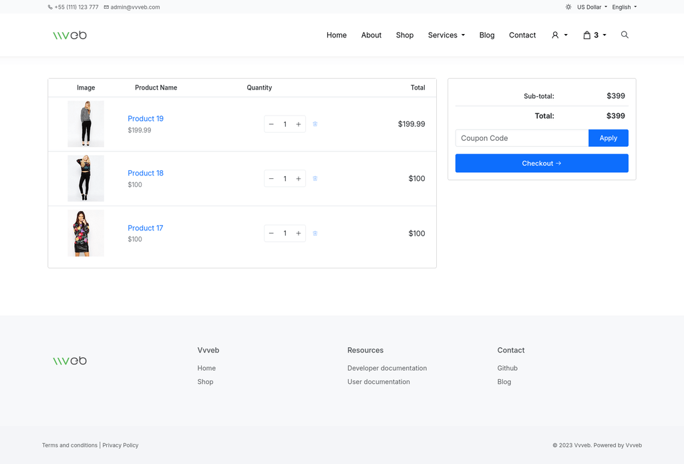The width and height of the screenshot is (684, 464).
Task: Open the footer Shop link
Action: point(205,382)
